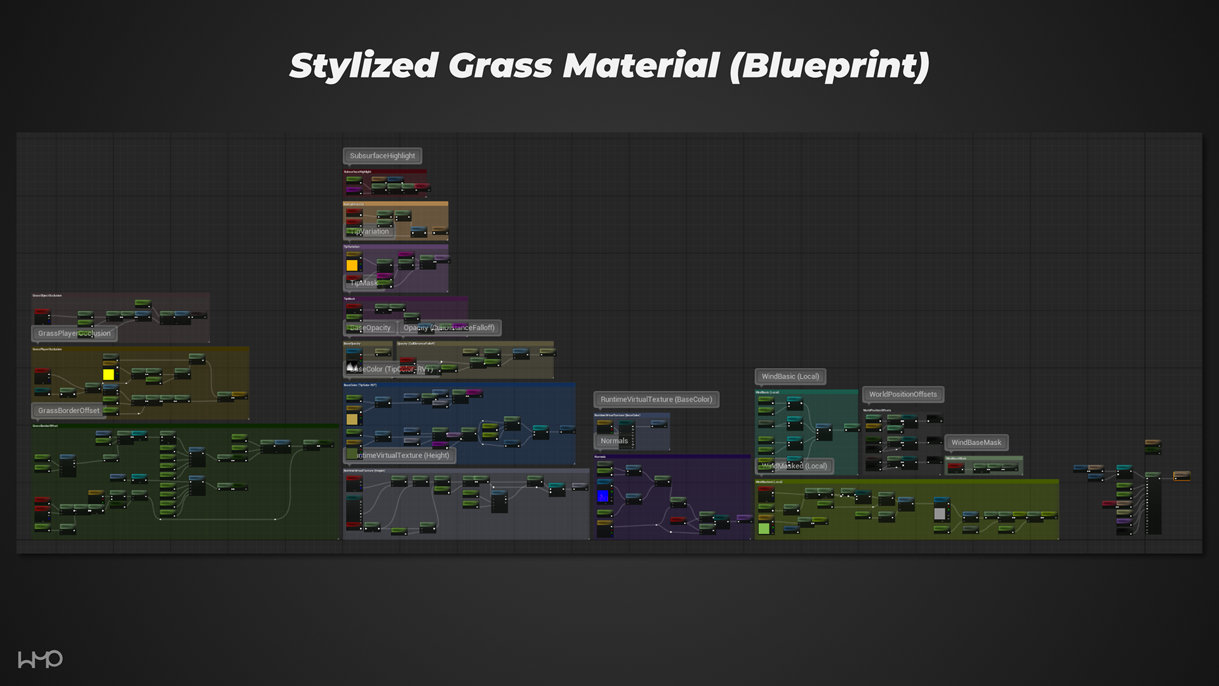Select the orange-outlined output node at far right
1219x686 pixels.
point(1182,476)
